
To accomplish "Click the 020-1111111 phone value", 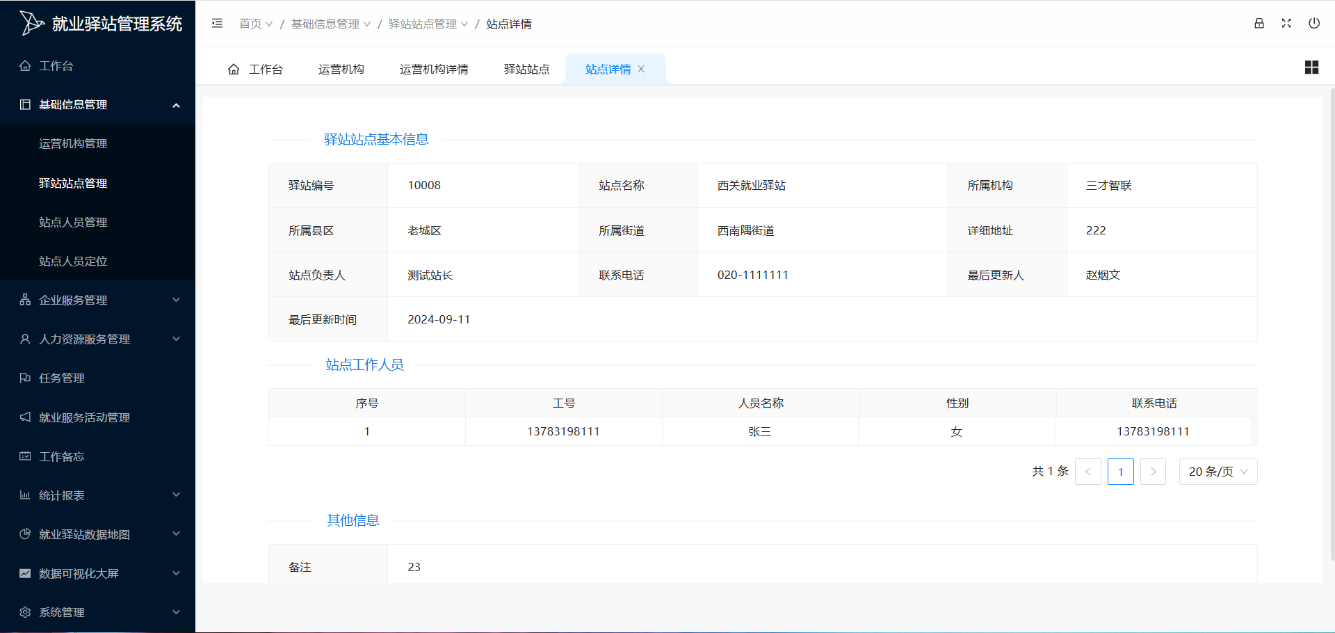I will (753, 275).
